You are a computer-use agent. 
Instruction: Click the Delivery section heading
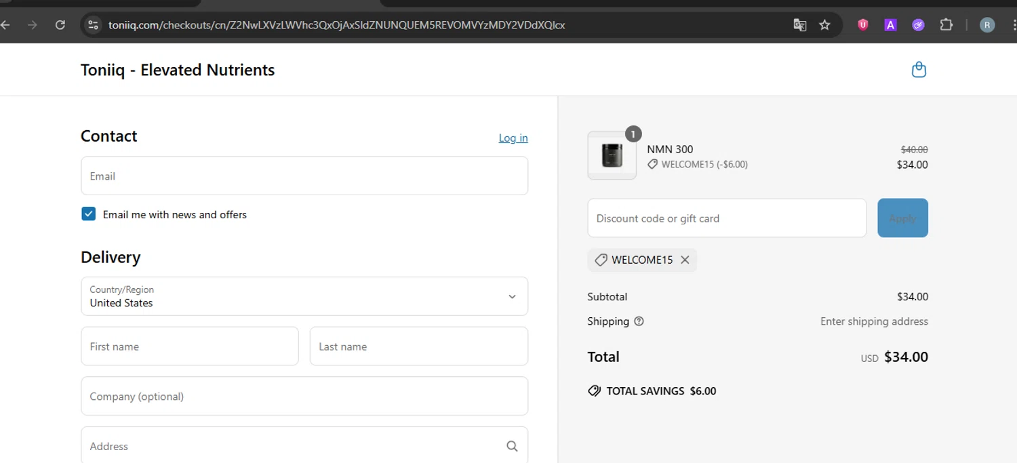tap(111, 258)
